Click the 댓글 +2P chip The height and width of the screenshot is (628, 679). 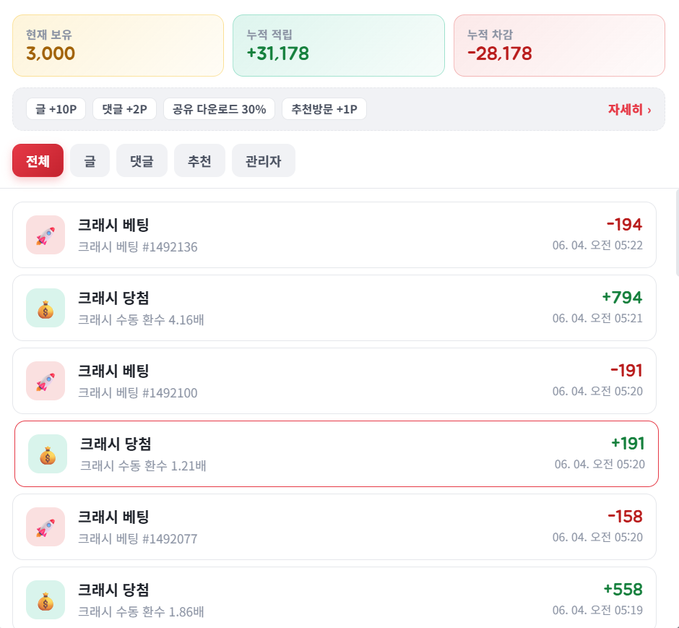(x=124, y=108)
